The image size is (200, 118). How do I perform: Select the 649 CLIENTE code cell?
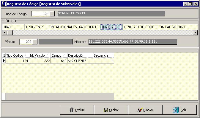[x=89, y=27]
